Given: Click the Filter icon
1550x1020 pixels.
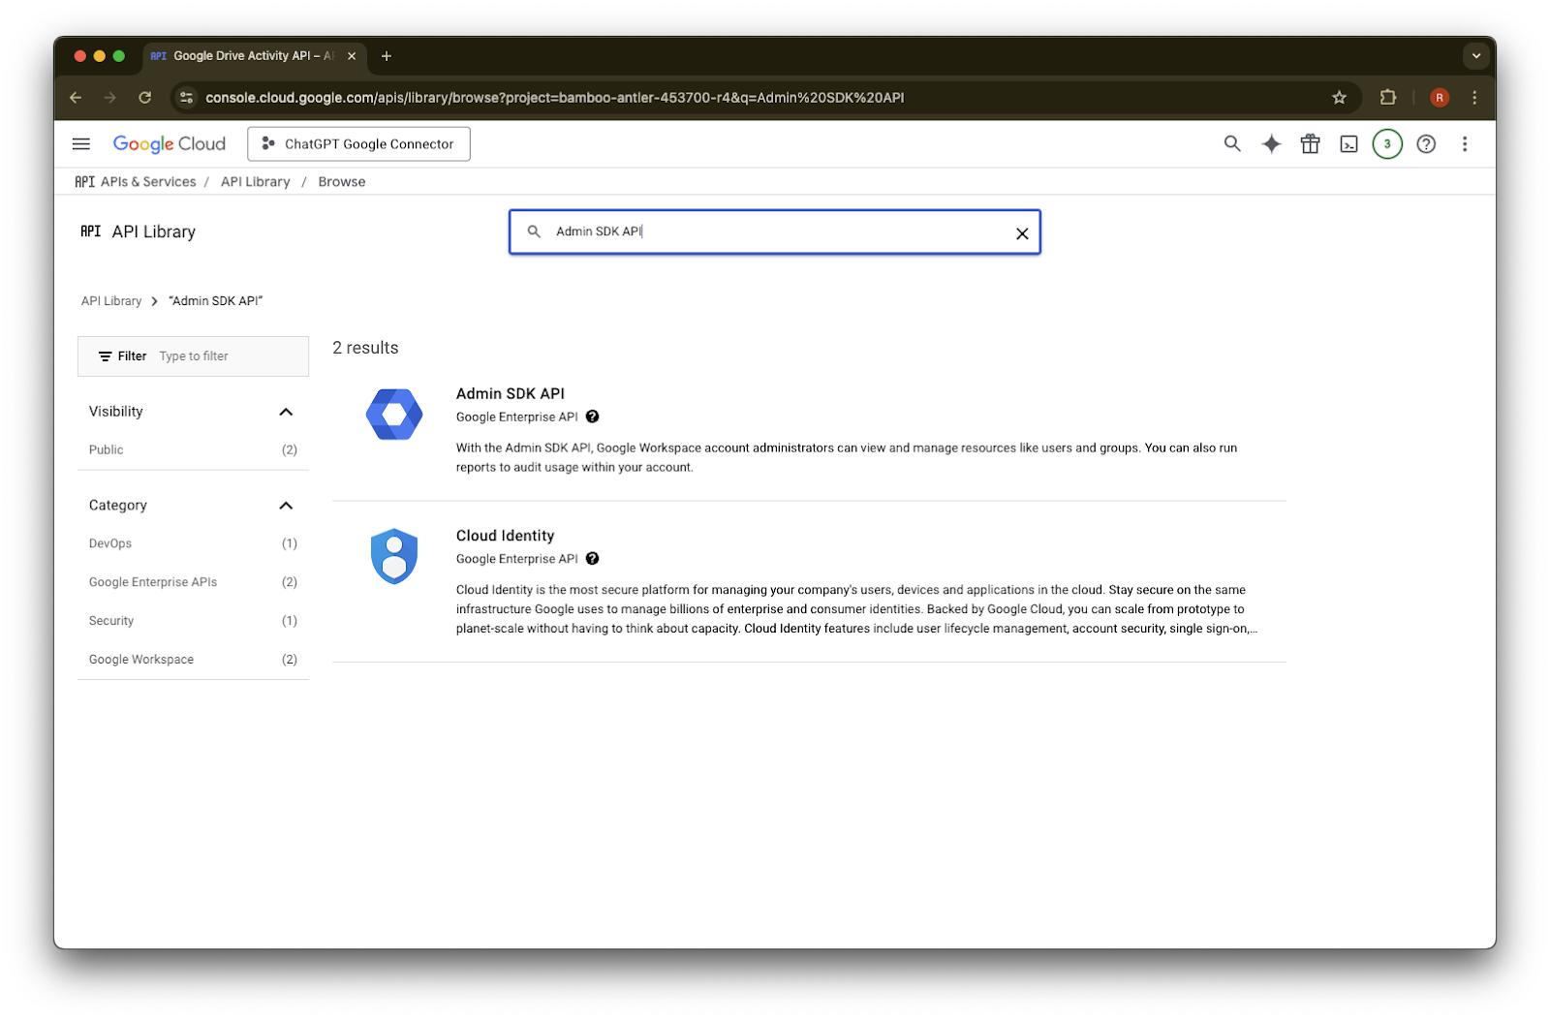Looking at the screenshot, I should coord(106,356).
